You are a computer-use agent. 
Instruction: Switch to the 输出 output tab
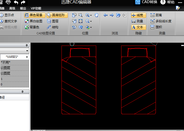coord(23,8)
